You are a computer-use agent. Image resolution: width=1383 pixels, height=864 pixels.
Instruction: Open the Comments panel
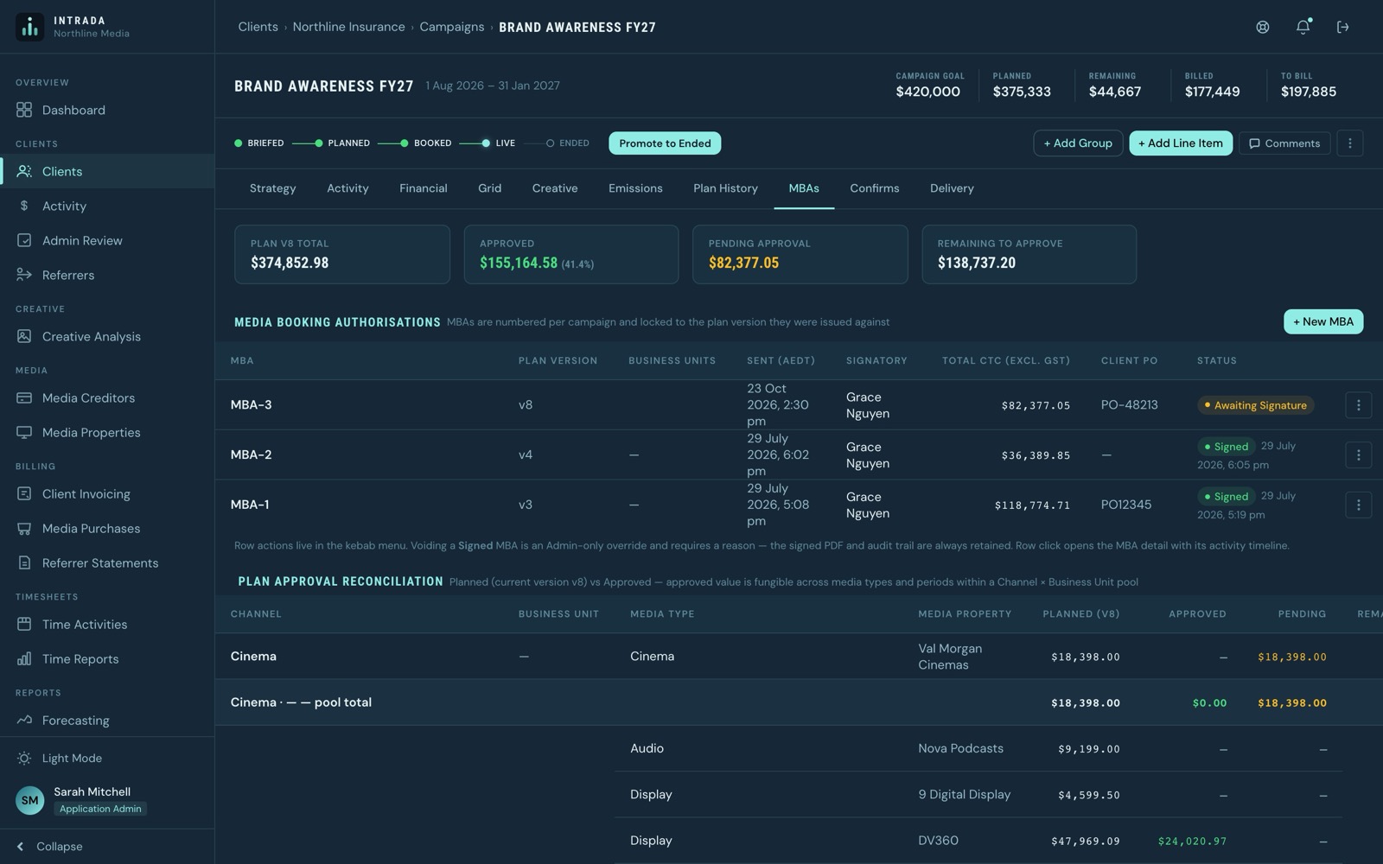(x=1284, y=143)
